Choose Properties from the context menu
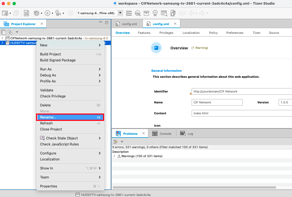This screenshot has width=292, height=197. click(x=70, y=186)
